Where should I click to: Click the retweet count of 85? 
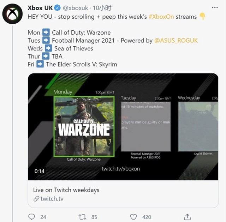coord(94,217)
